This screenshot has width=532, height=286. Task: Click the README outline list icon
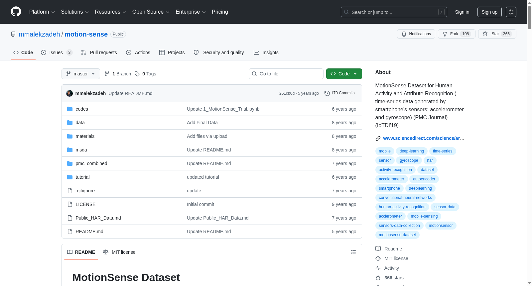[353, 252]
